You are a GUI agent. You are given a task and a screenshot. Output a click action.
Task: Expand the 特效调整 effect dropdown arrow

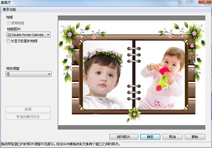tap(49, 74)
